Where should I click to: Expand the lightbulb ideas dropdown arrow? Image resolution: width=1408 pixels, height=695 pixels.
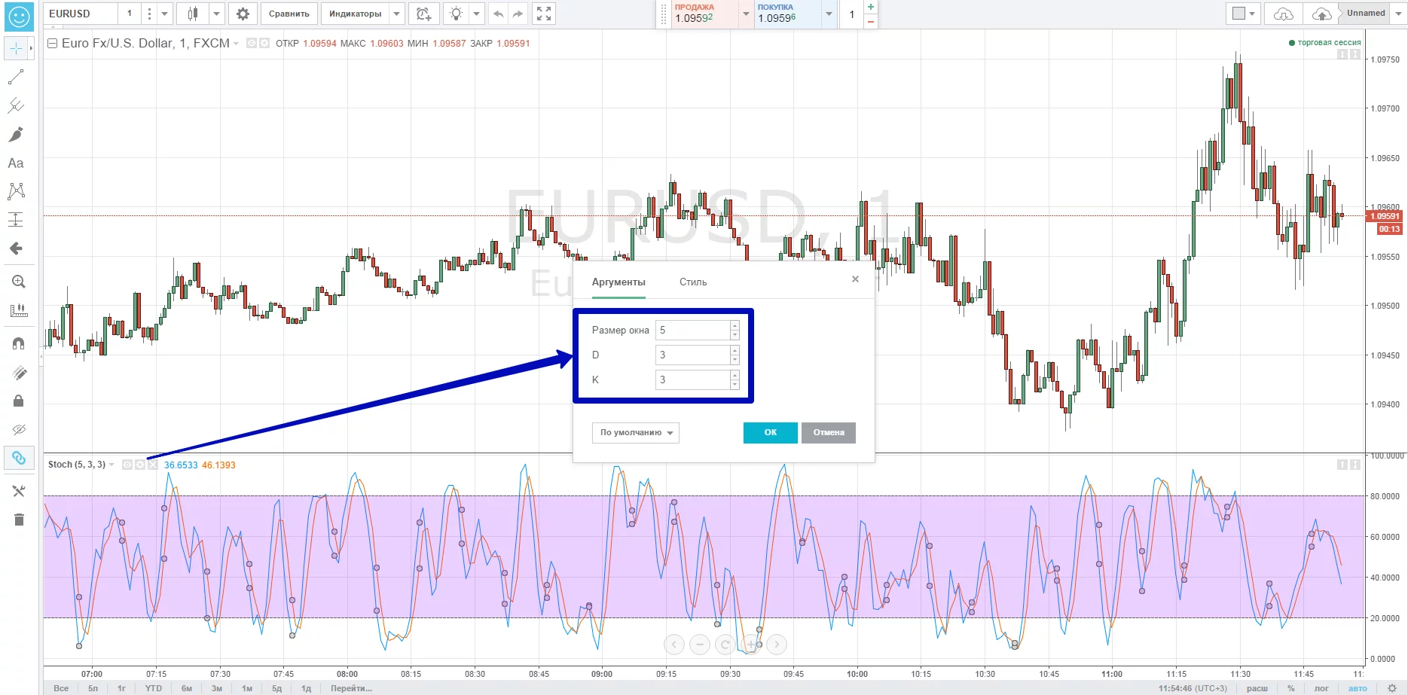coord(476,14)
